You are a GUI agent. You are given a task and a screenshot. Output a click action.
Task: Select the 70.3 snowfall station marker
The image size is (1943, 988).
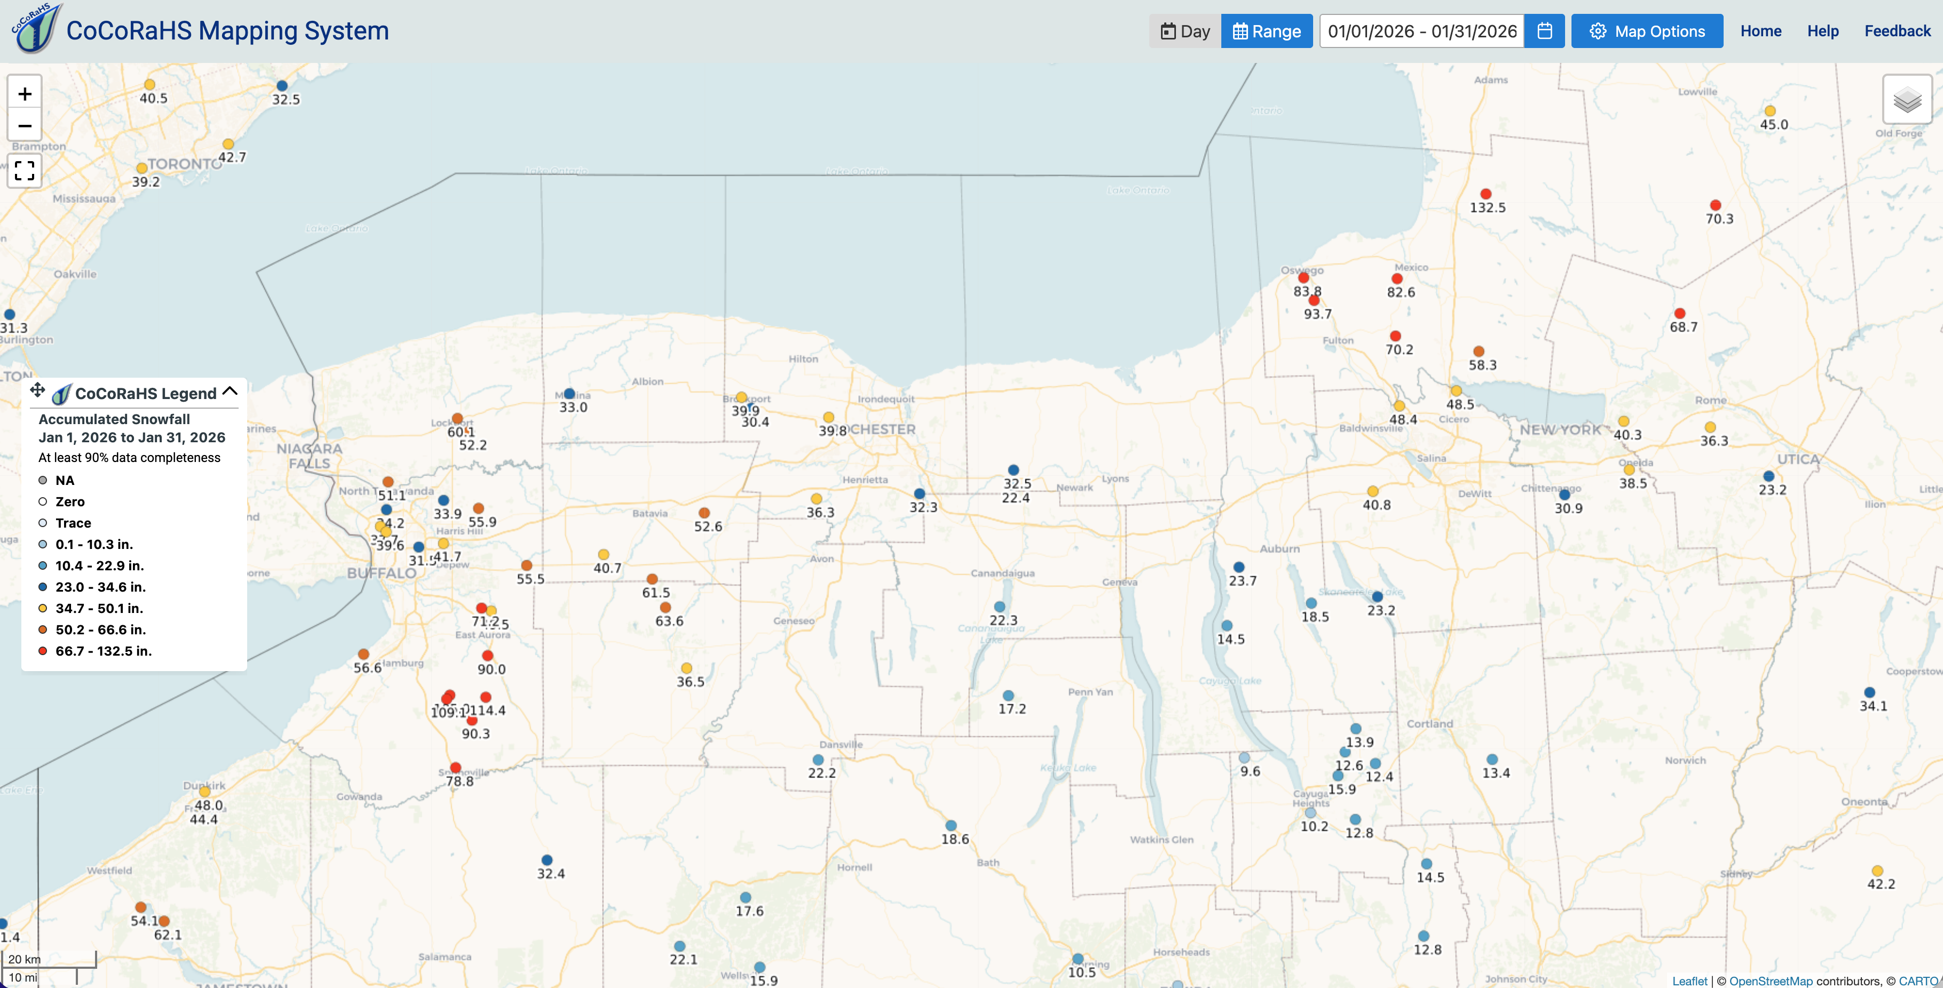1715,205
